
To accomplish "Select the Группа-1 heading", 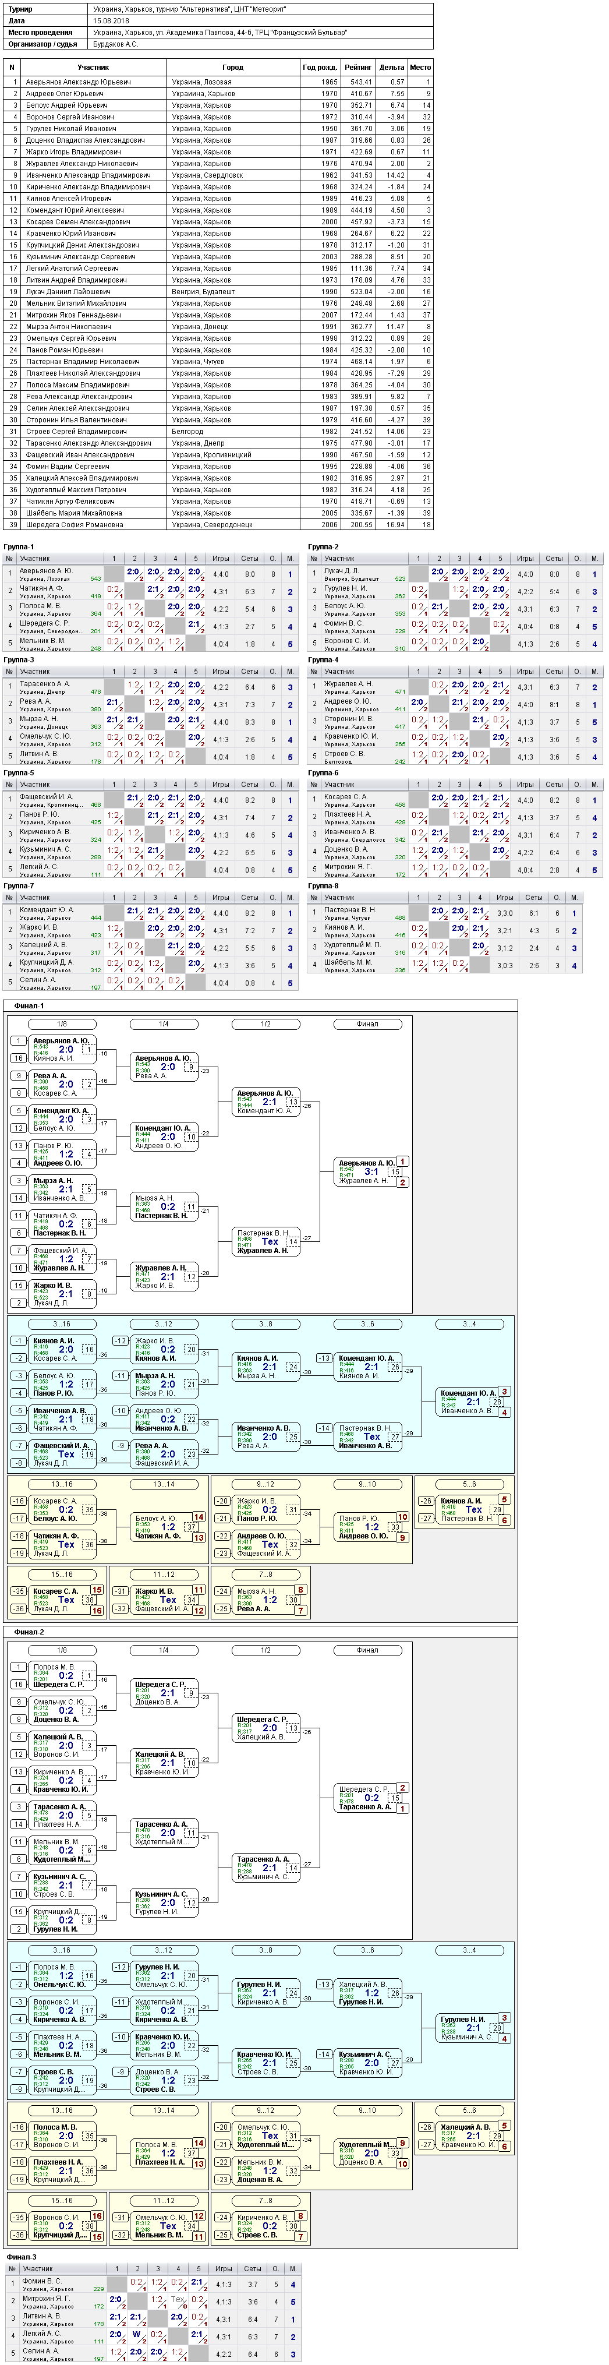I will coord(19,547).
